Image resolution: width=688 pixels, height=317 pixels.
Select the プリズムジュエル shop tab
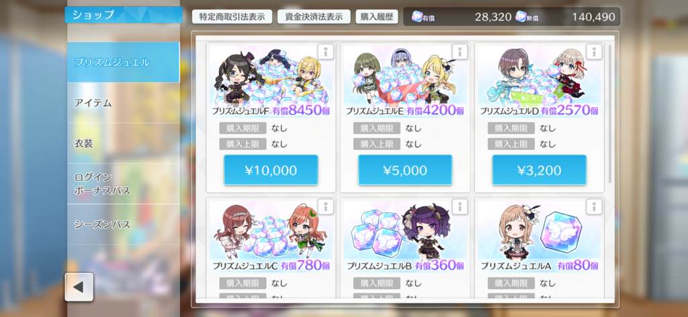point(124,62)
